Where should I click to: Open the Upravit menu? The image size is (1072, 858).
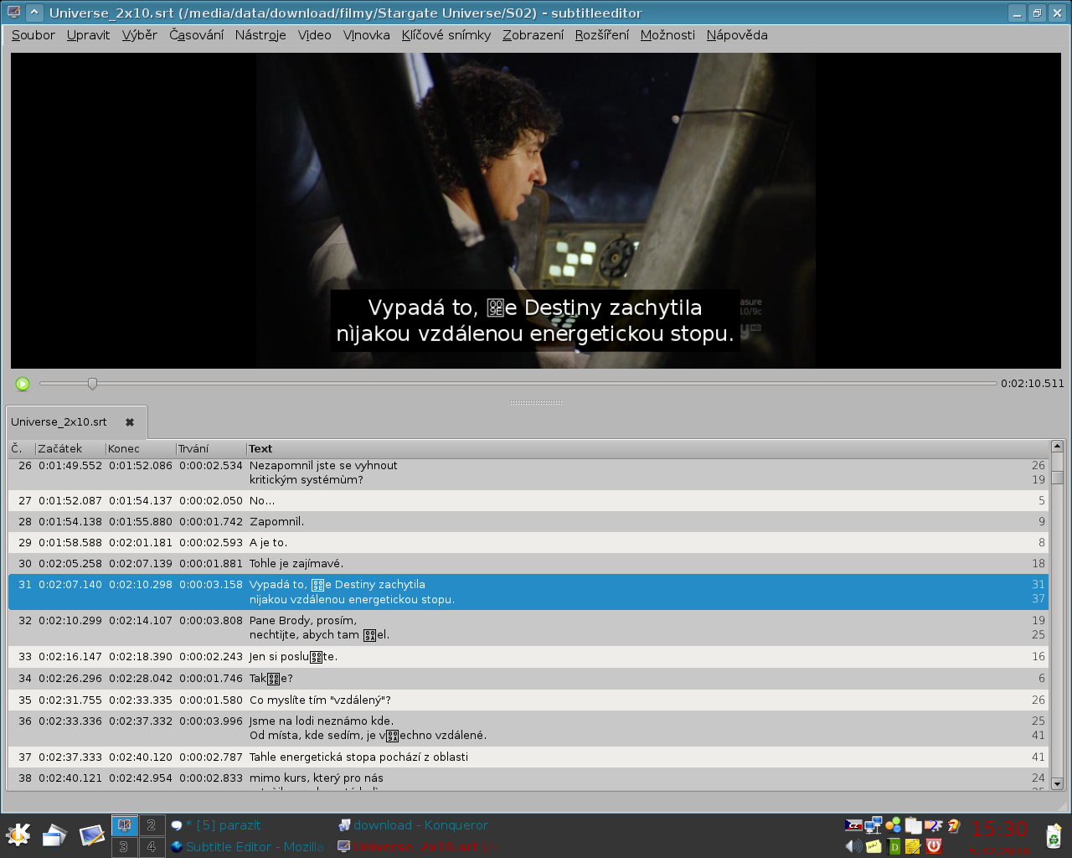[88, 35]
